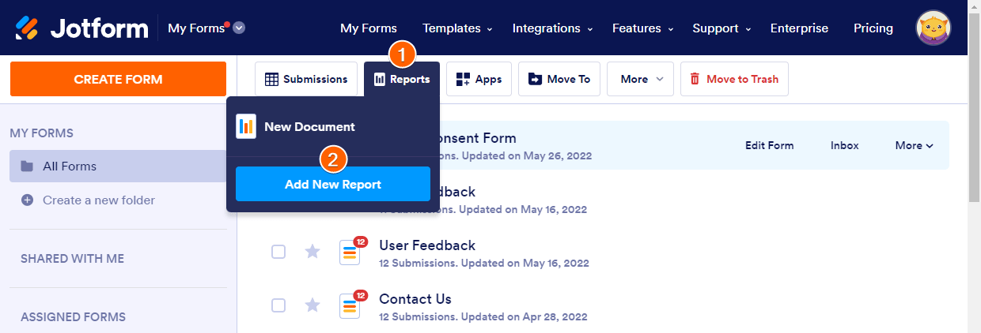Screen dimensions: 981x333
Task: Open the Submissions table view
Action: [306, 79]
